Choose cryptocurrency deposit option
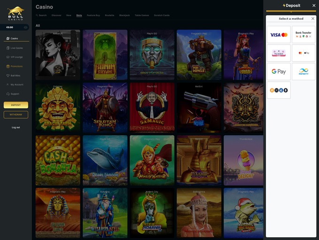Screen dimensions: 319x240 pos(279,90)
